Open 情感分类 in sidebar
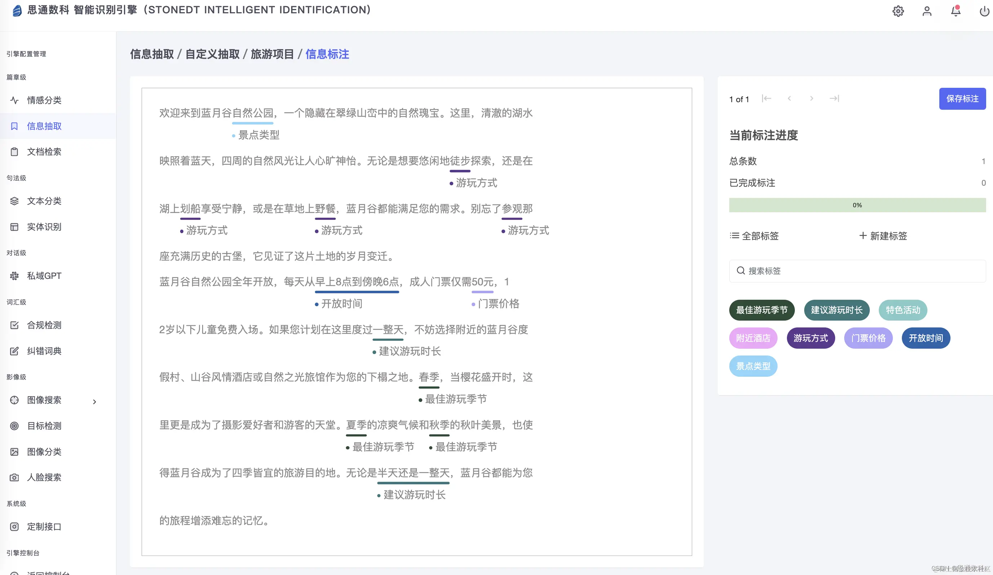The image size is (993, 575). click(x=44, y=100)
